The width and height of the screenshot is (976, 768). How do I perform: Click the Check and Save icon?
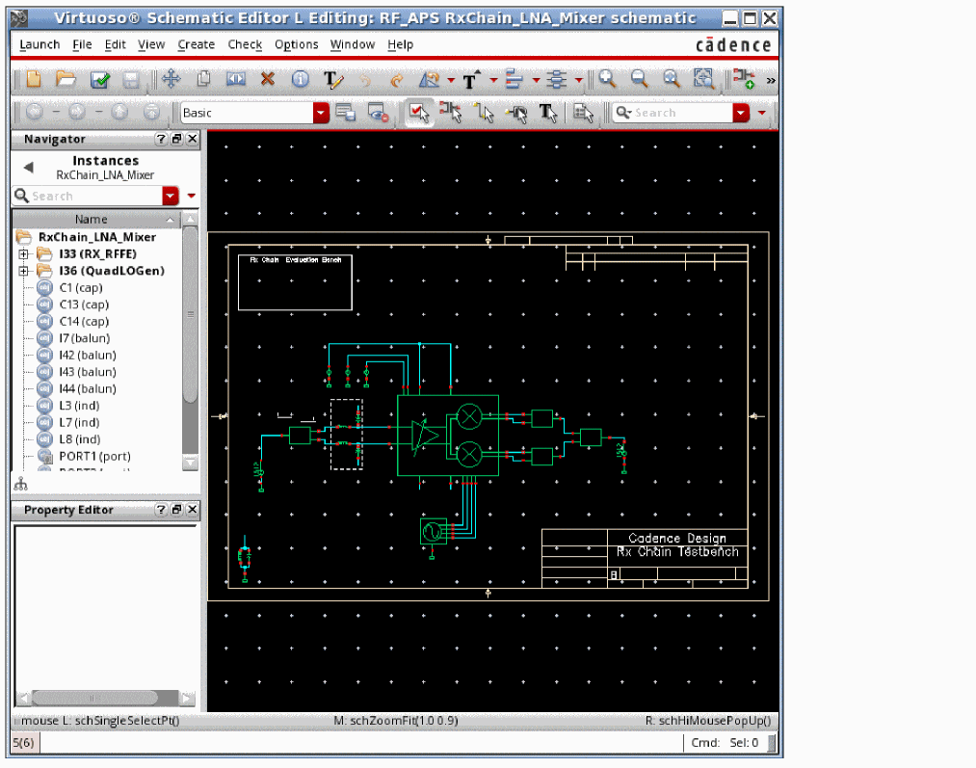[99, 80]
